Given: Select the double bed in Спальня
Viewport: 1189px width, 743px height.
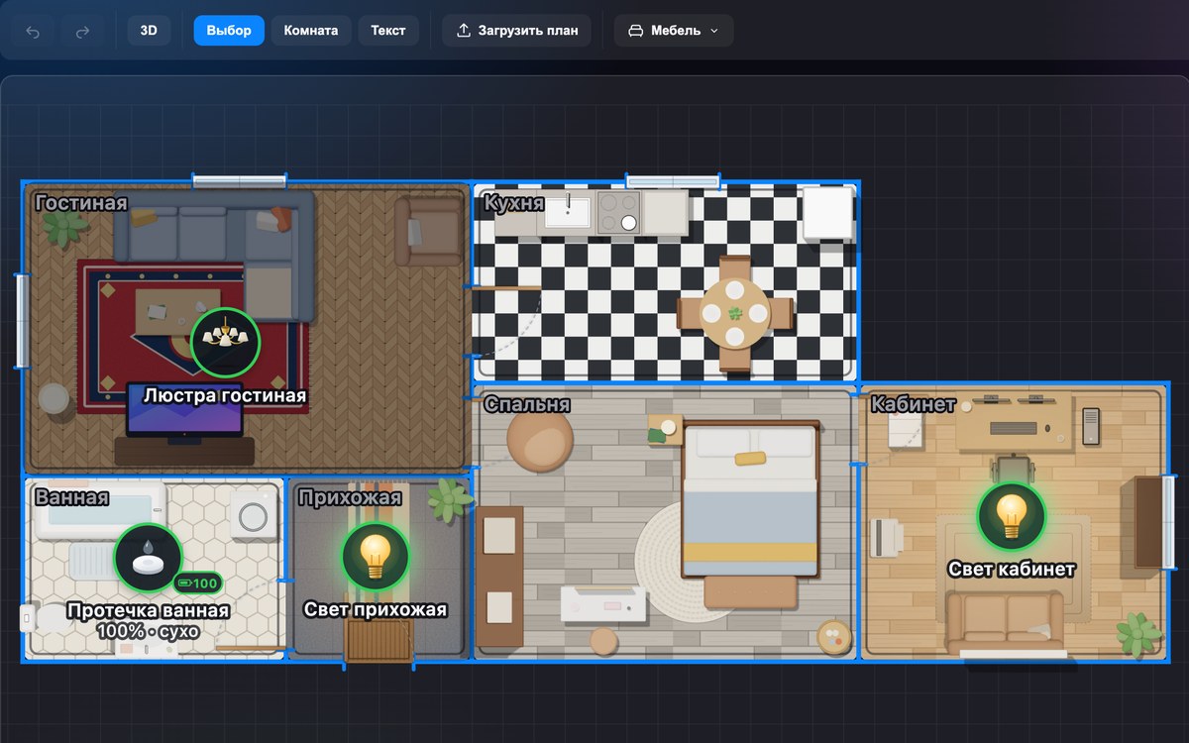Looking at the screenshot, I should coord(750,498).
